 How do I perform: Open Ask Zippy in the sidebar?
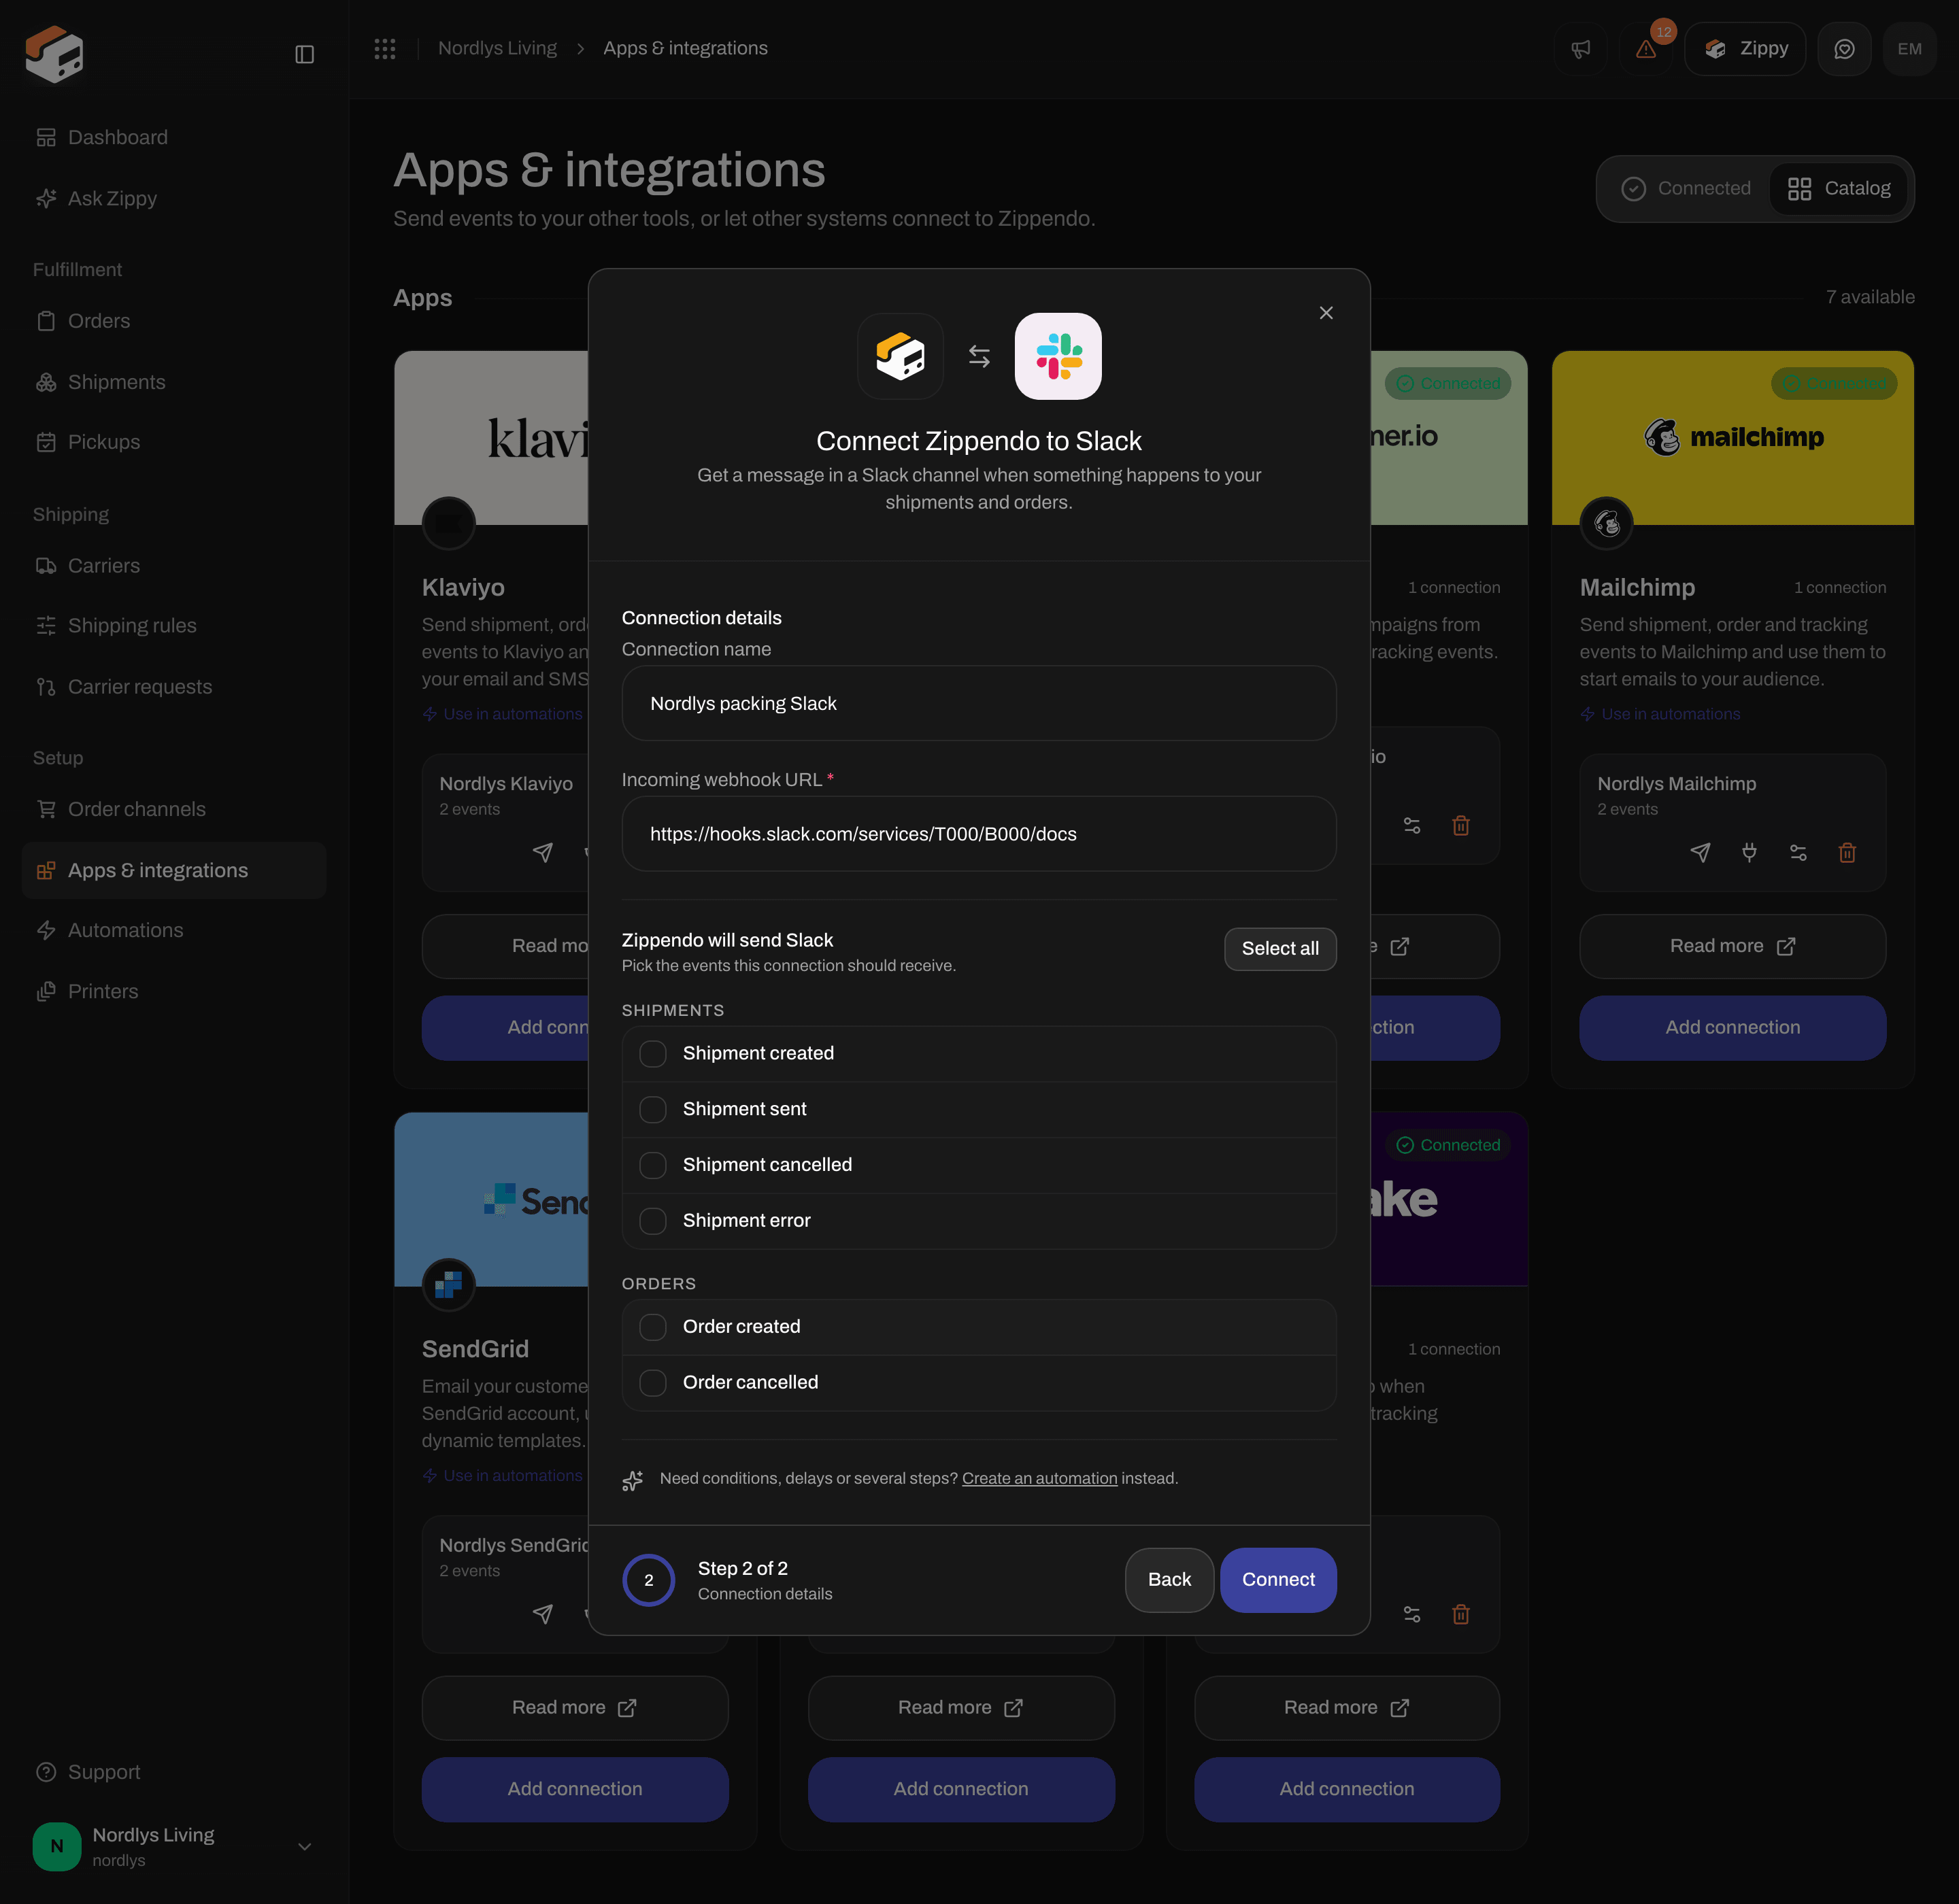pyautogui.click(x=173, y=198)
